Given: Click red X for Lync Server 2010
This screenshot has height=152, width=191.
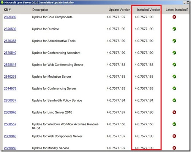Looking at the screenshot, I should tap(174, 112).
